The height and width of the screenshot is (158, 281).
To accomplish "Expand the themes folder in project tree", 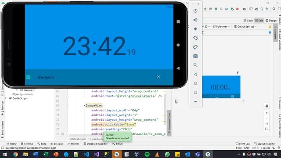I will tap(17, 90).
